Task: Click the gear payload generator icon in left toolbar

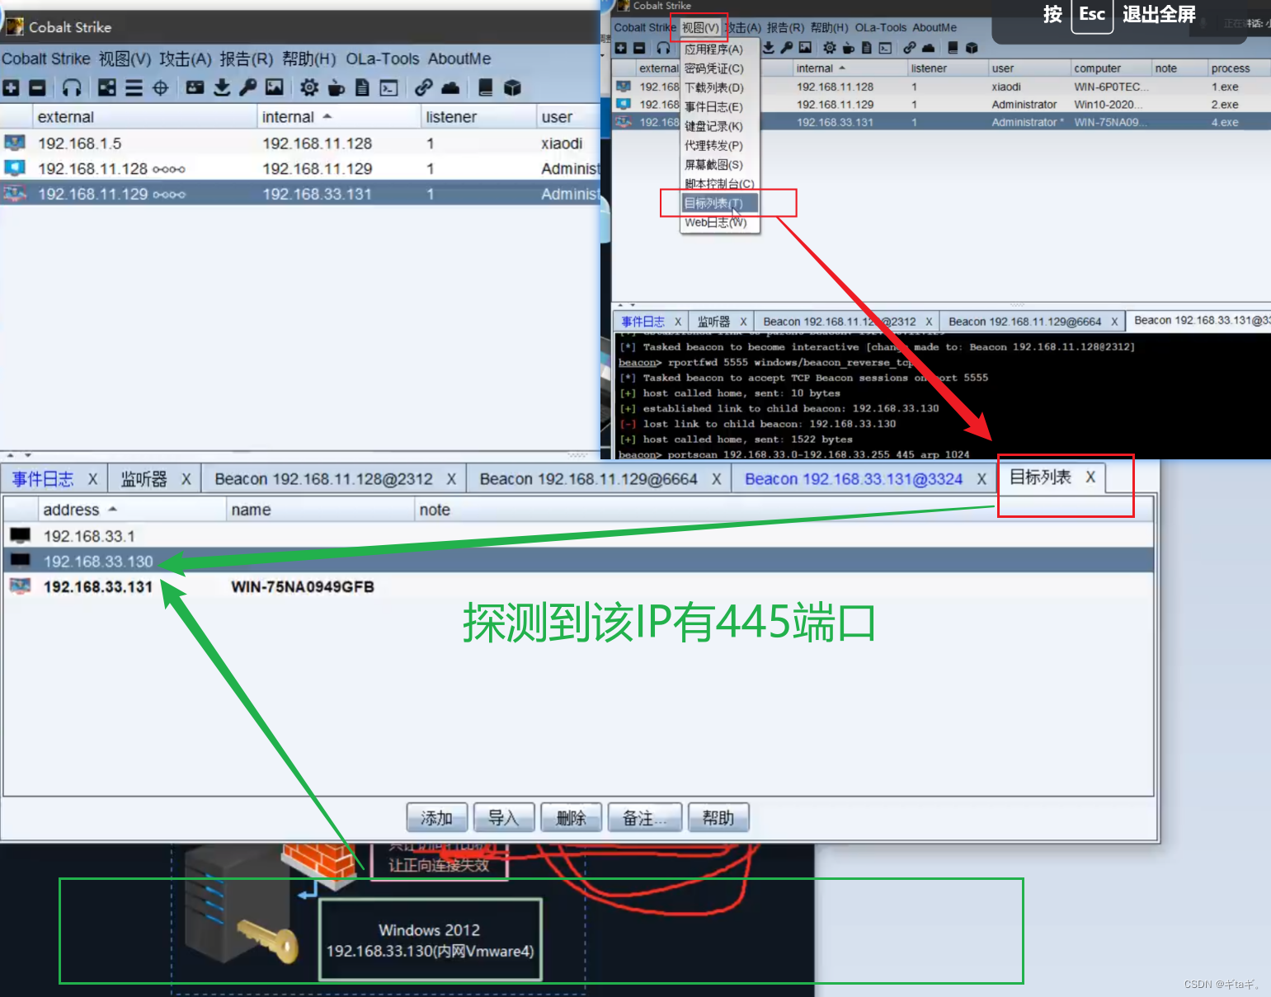Action: coord(309,87)
